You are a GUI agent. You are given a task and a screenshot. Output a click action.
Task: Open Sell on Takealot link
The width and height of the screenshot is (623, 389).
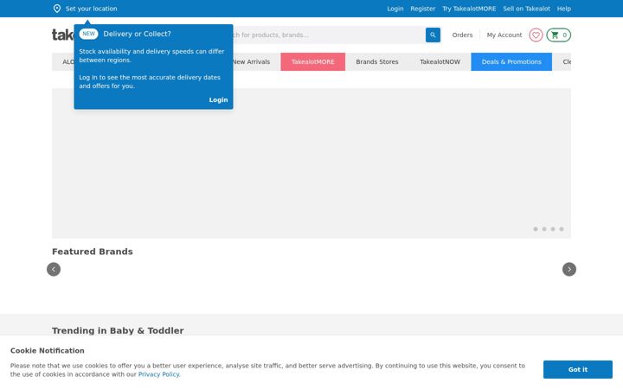click(526, 9)
